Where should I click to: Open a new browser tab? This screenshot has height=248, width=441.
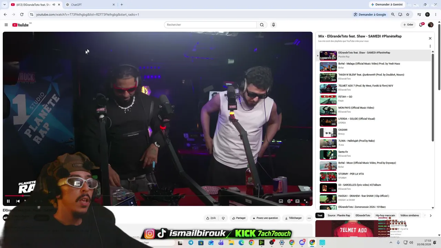tap(122, 4)
